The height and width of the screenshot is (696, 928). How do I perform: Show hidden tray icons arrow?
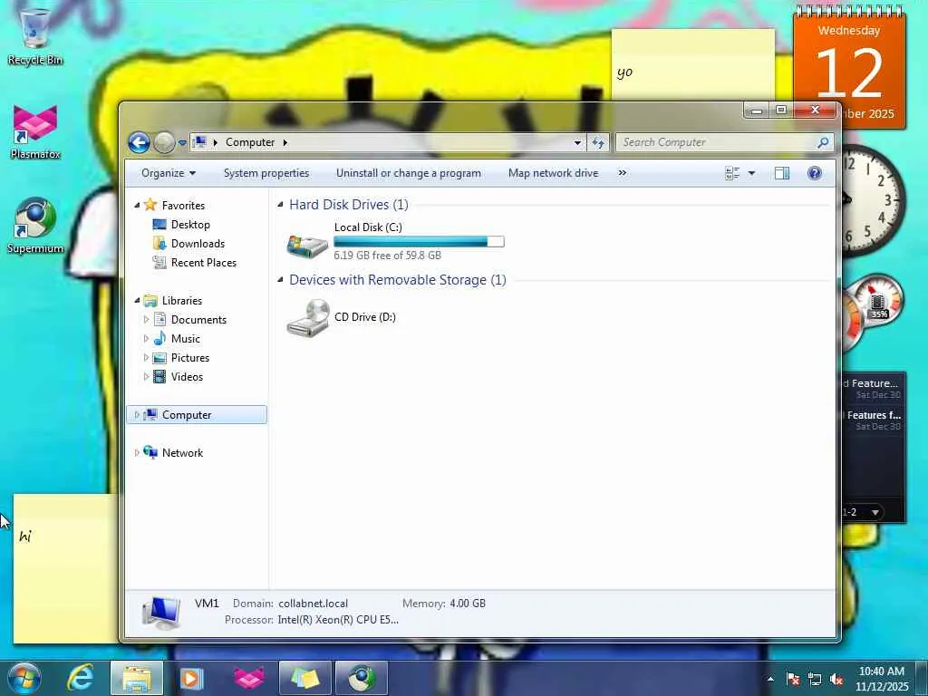pyautogui.click(x=770, y=679)
